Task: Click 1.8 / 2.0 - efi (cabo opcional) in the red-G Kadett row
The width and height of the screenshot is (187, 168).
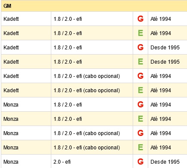Action: point(87,76)
